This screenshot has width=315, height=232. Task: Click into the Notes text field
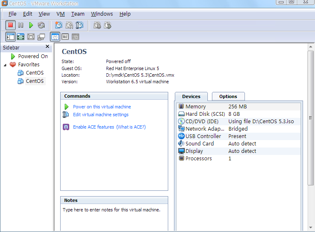tap(114, 217)
